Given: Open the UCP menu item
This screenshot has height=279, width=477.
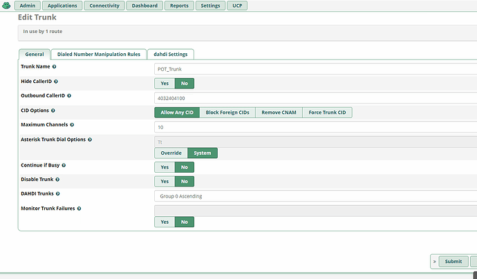Looking at the screenshot, I should click(237, 6).
